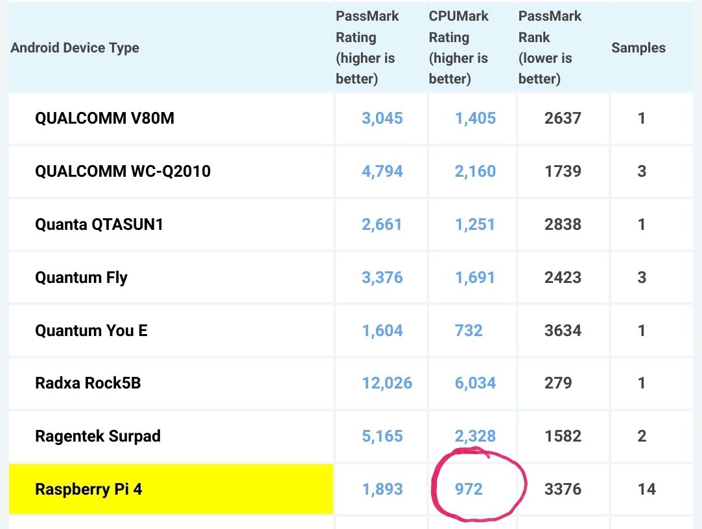The height and width of the screenshot is (529, 702).
Task: Click Quantum You E PassMark rating 1,604
Action: click(x=382, y=331)
